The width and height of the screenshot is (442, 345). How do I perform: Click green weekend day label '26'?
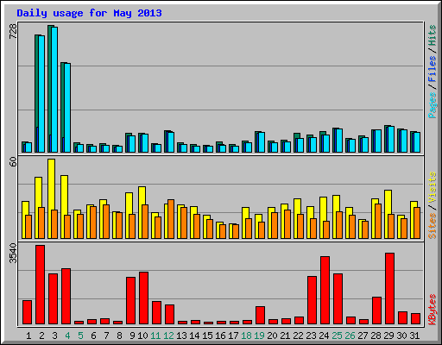350,336
